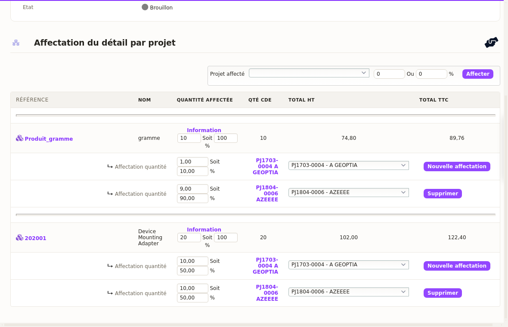Open PJ1804-0006 AZEEEE link under 202001
Screen dimensions: 508x327
tap(267, 293)
